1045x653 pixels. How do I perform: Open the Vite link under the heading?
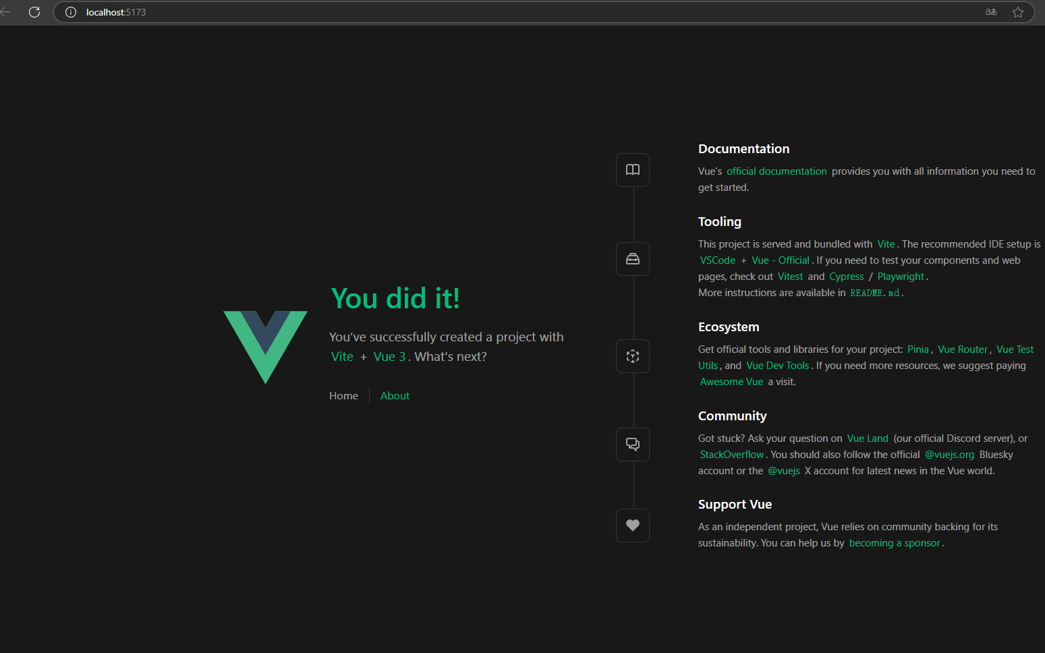(342, 357)
